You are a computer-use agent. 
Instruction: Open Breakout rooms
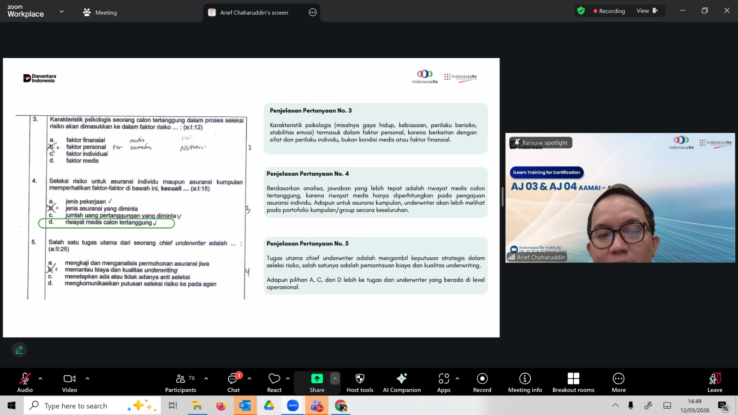[573, 383]
